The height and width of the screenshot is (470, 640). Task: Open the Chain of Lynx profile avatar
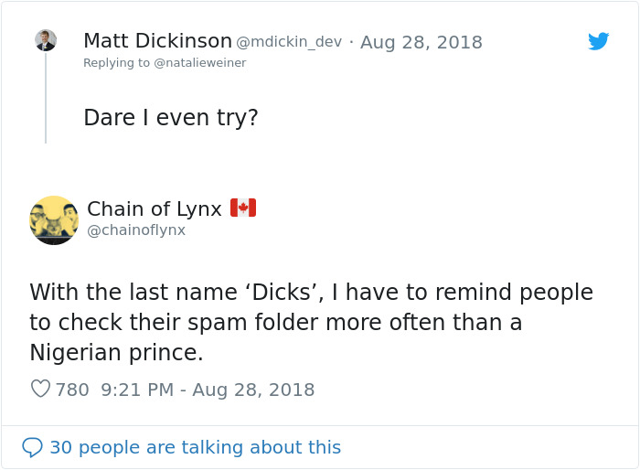[54, 220]
